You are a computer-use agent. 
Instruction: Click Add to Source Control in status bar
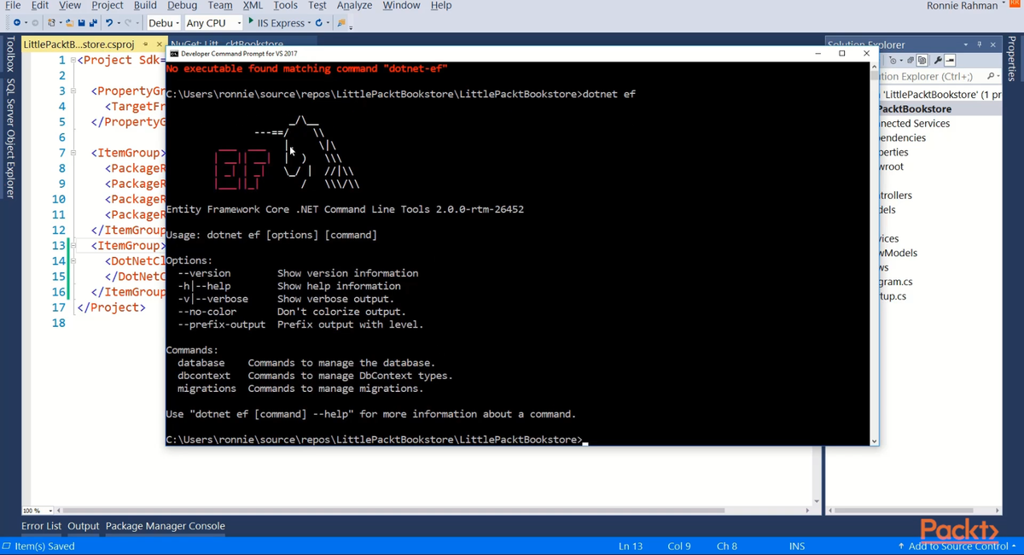click(957, 546)
